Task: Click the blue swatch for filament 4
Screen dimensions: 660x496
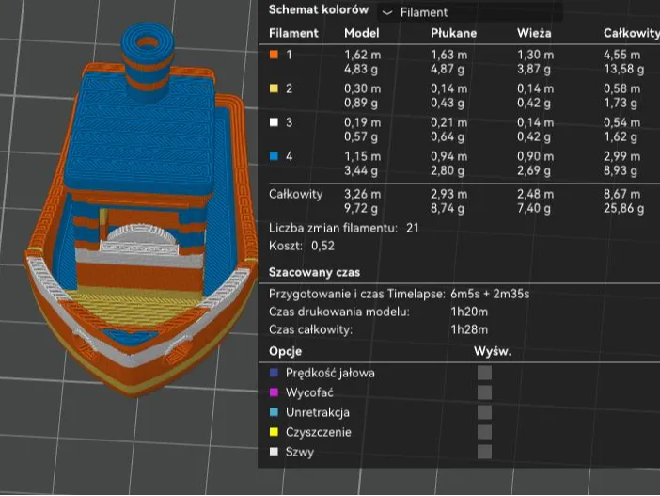Action: pyautogui.click(x=274, y=156)
